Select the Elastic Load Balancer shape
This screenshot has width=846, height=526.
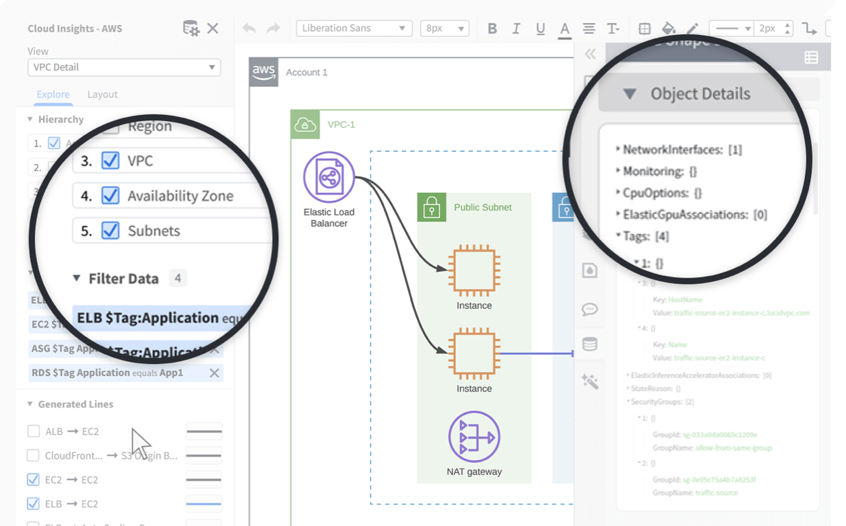(329, 178)
